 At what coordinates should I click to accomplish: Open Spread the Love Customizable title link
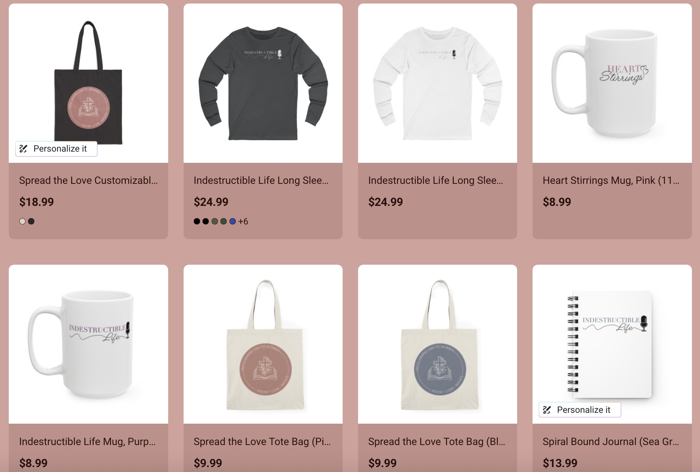[x=88, y=180]
